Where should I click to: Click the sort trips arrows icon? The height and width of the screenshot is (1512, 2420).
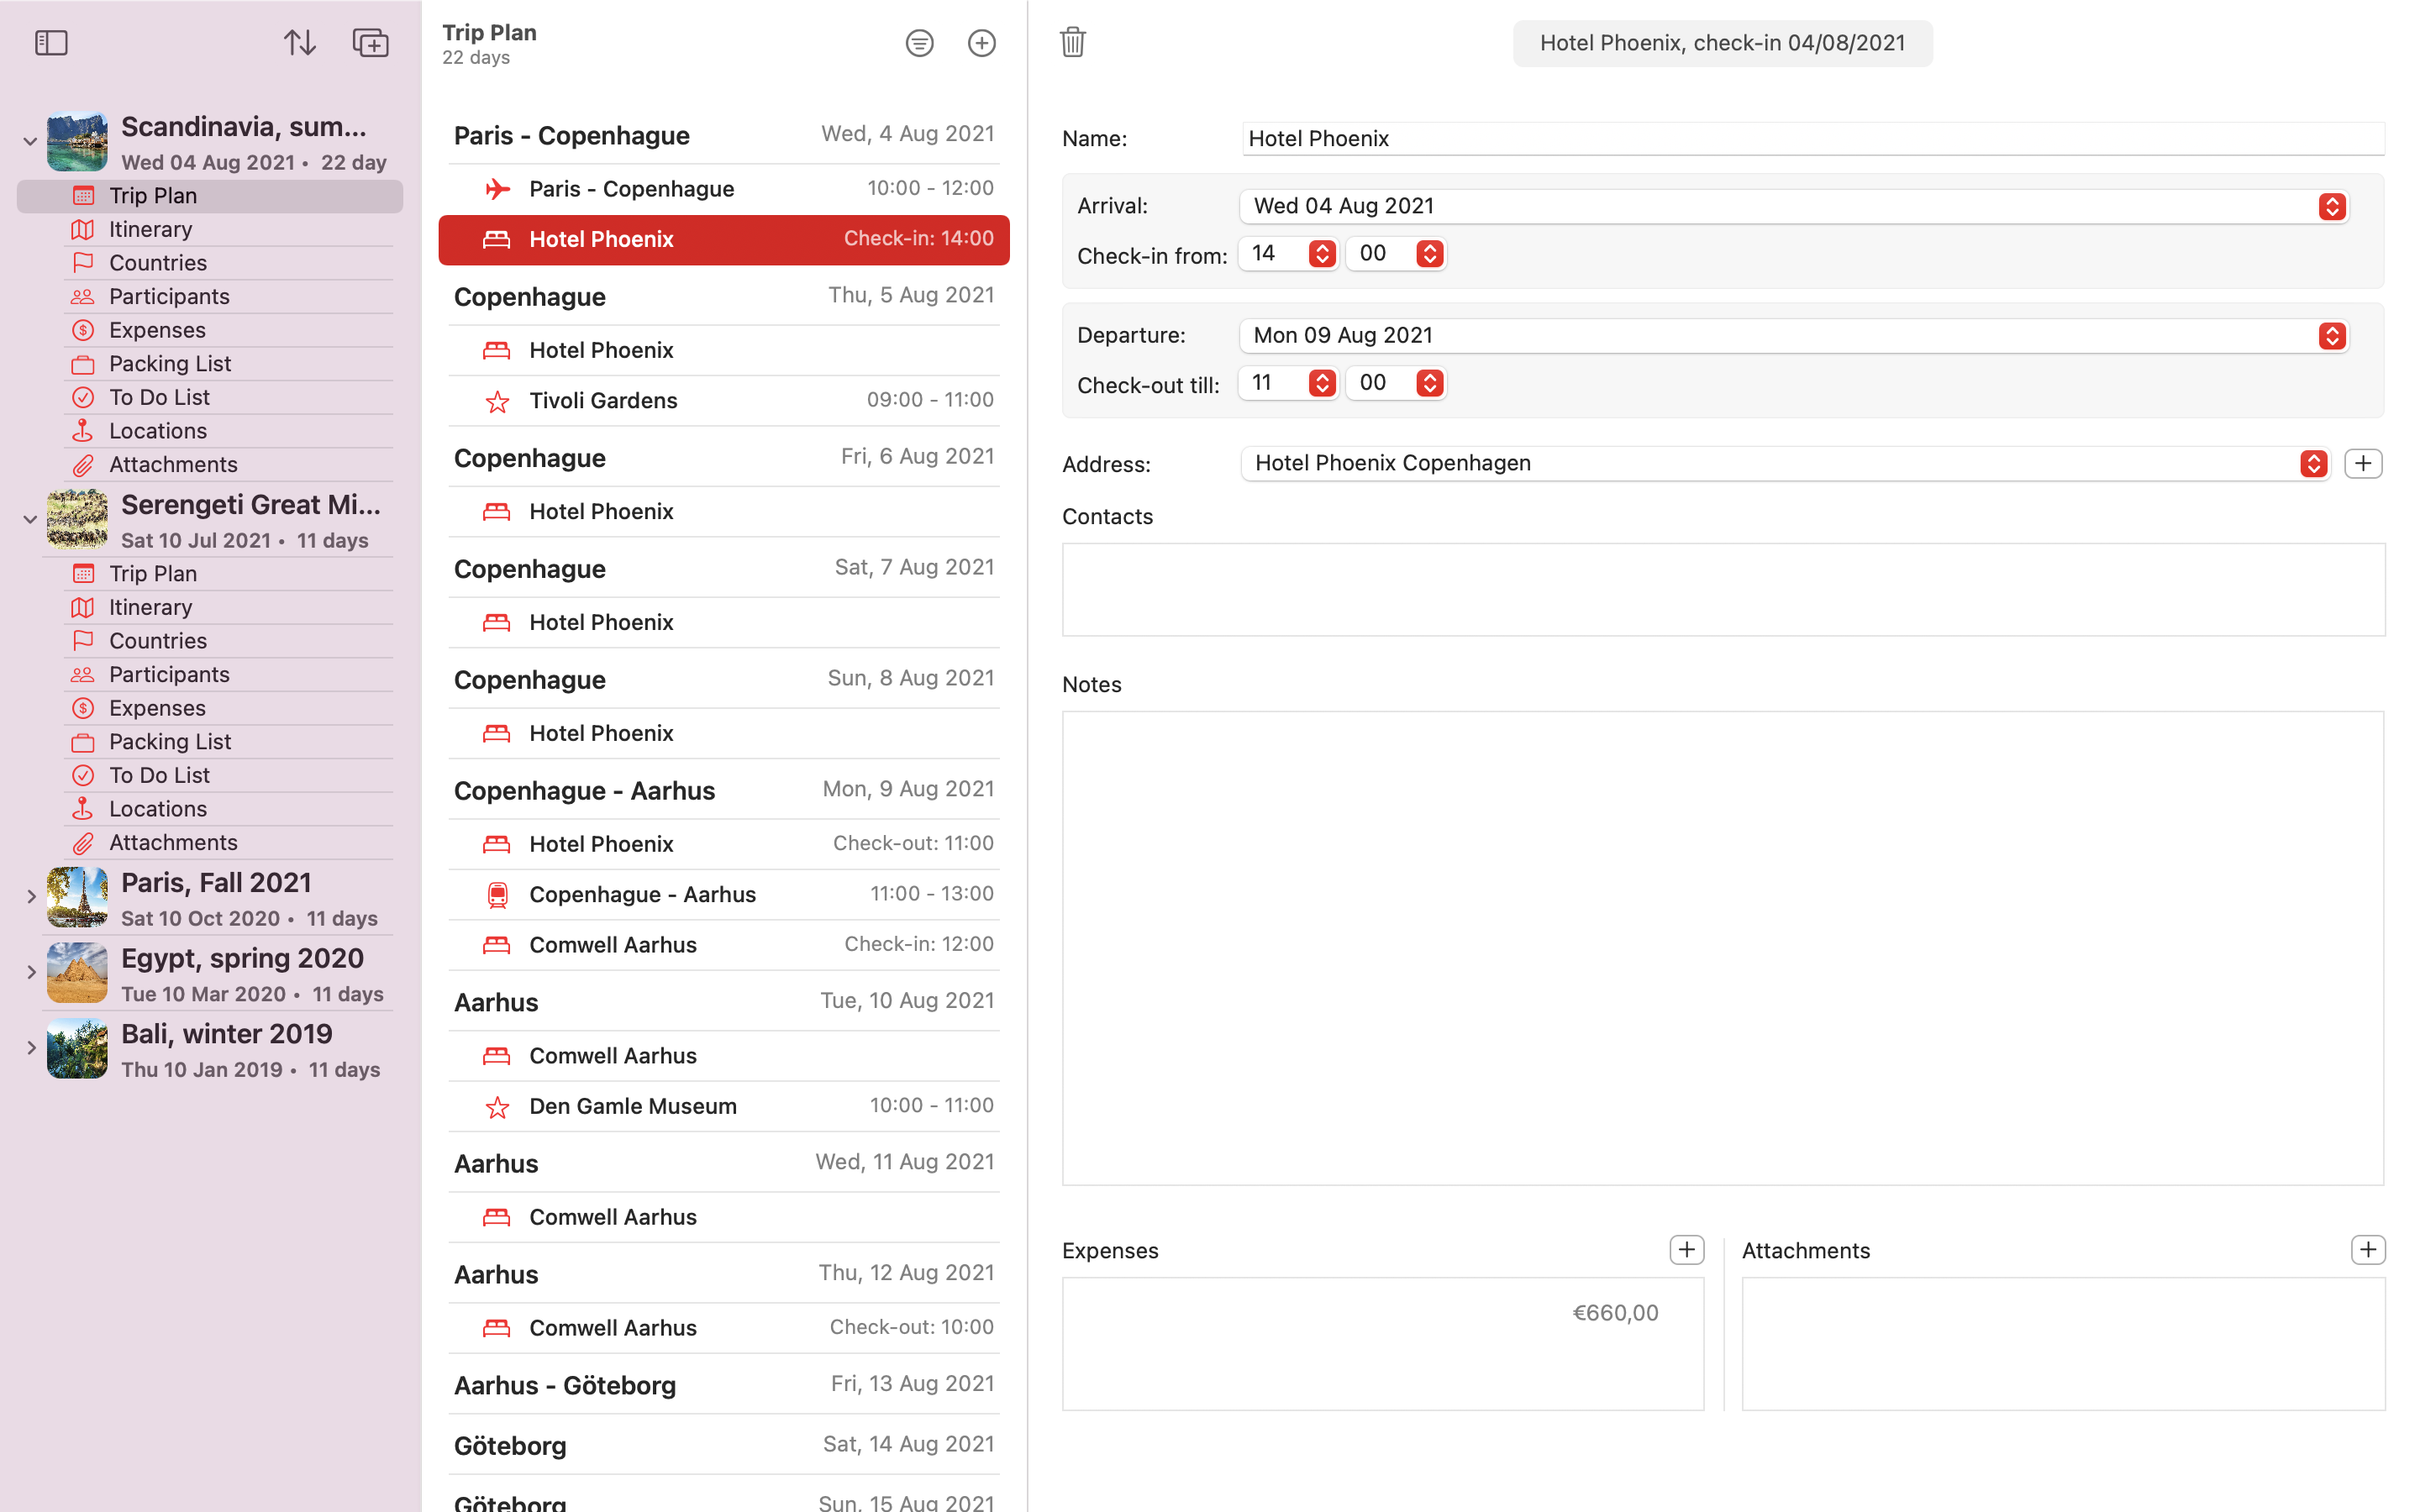(299, 43)
